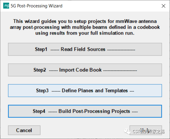Start Step4 Build Post-Processing Projects
This screenshot has height=139, width=170.
(85, 111)
